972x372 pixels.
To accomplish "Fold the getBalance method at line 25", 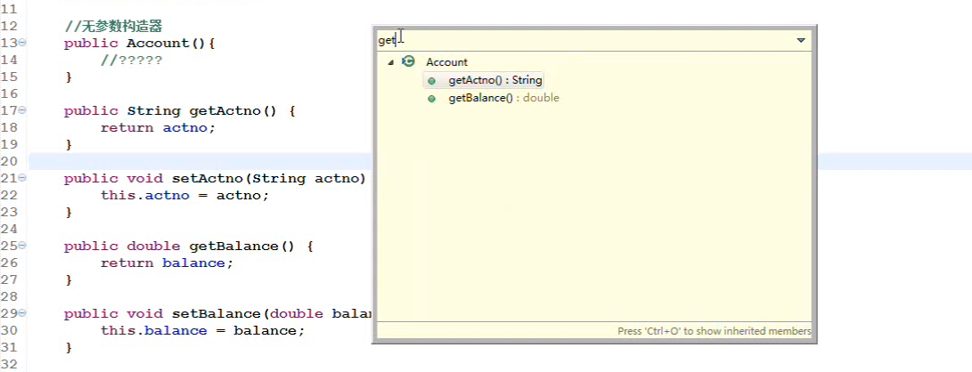I will pos(22,246).
